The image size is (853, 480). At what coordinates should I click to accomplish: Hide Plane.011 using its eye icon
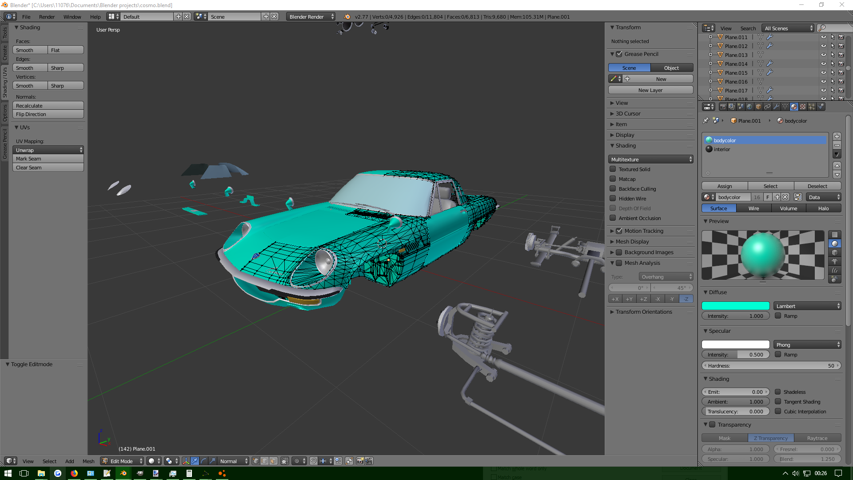pos(823,37)
